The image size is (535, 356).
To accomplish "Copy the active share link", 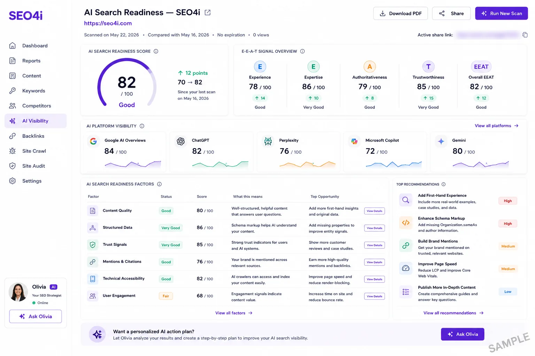I will click(525, 35).
